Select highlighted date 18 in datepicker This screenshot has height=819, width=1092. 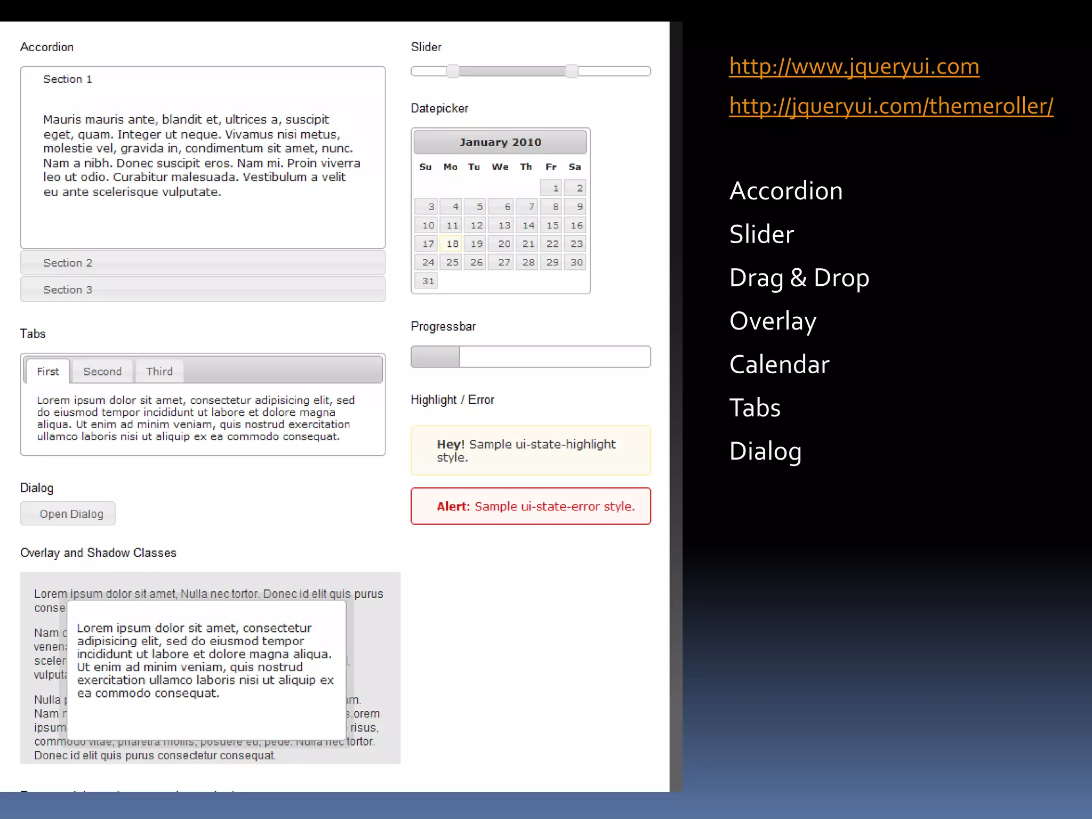451,244
